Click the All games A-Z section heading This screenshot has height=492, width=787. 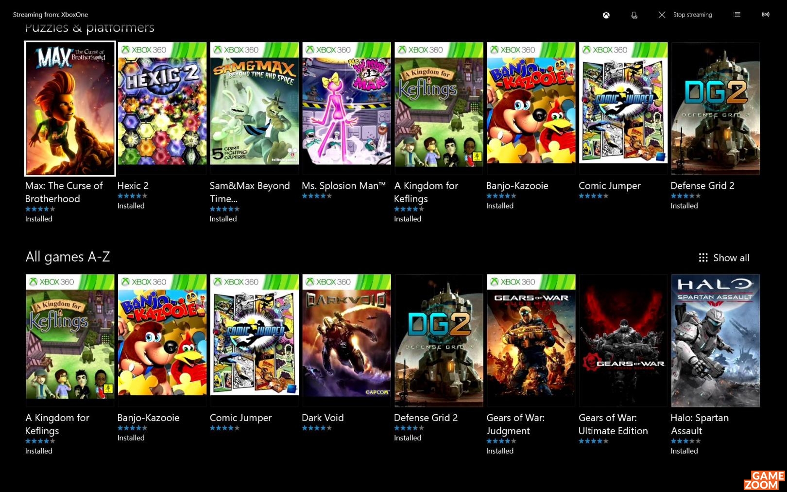coord(68,257)
